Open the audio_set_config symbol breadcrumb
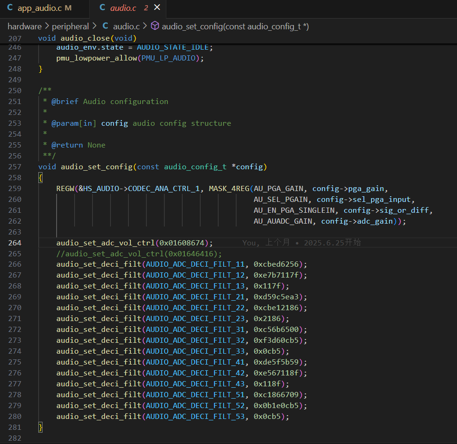The height and width of the screenshot is (444, 457). point(235,26)
